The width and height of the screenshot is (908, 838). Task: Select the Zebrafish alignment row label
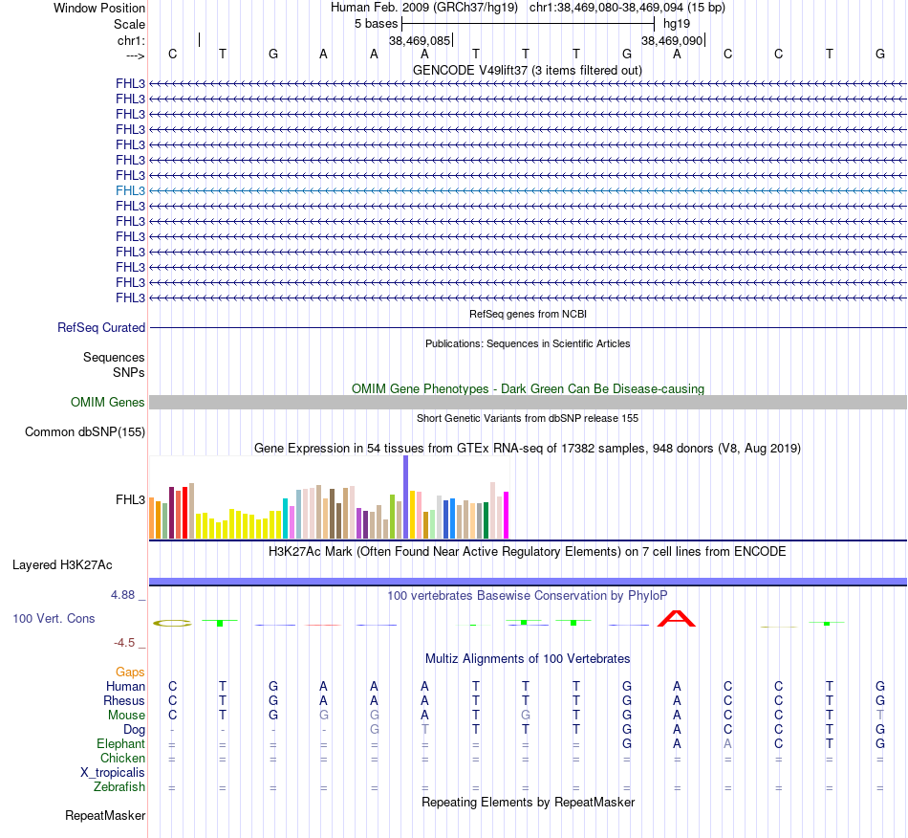point(119,786)
